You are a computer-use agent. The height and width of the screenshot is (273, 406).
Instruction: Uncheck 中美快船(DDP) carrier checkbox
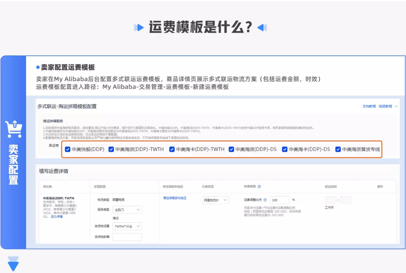tap(68, 149)
